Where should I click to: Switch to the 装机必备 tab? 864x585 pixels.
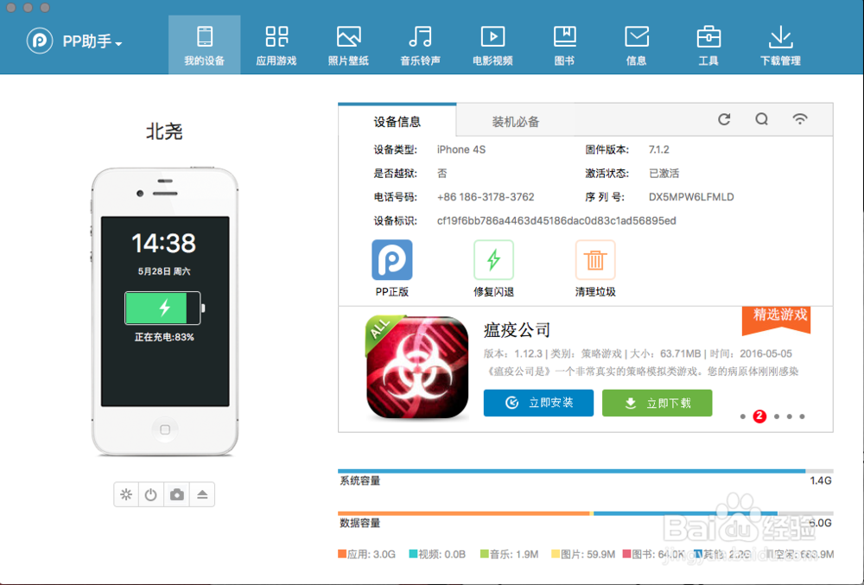pos(515,121)
